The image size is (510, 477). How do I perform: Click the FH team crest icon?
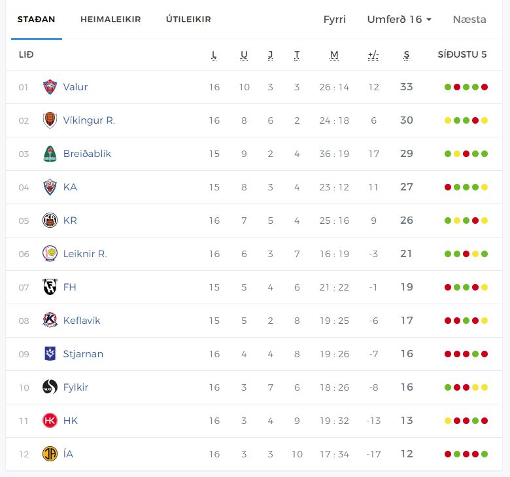(x=50, y=287)
